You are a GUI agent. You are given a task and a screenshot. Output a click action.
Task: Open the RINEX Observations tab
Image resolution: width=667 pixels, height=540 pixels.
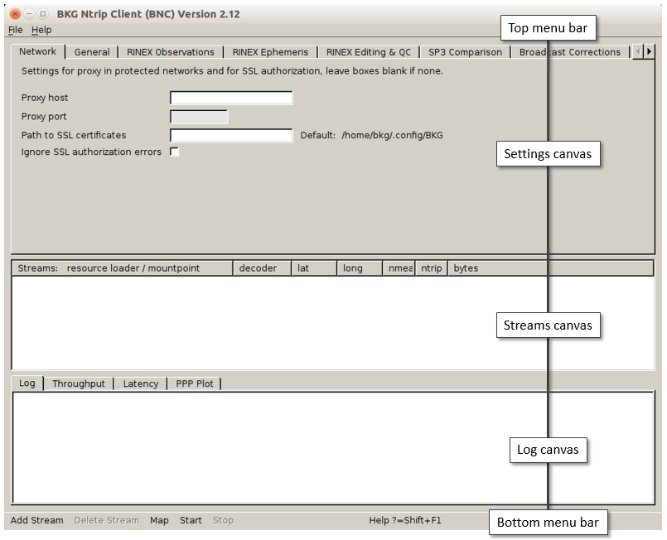pos(170,51)
